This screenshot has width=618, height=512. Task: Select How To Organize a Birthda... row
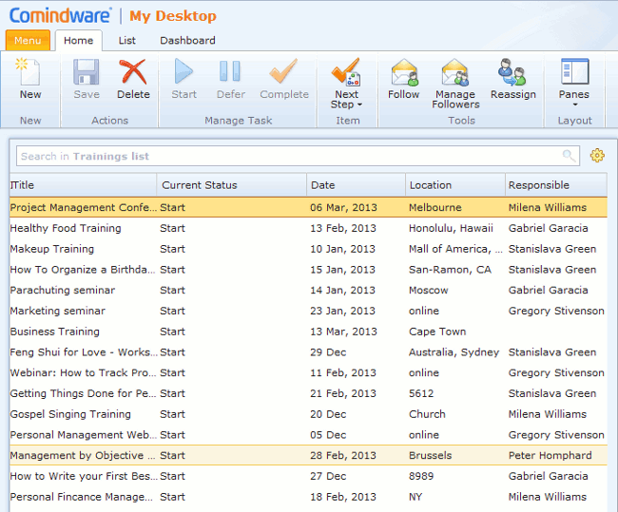pos(308,270)
